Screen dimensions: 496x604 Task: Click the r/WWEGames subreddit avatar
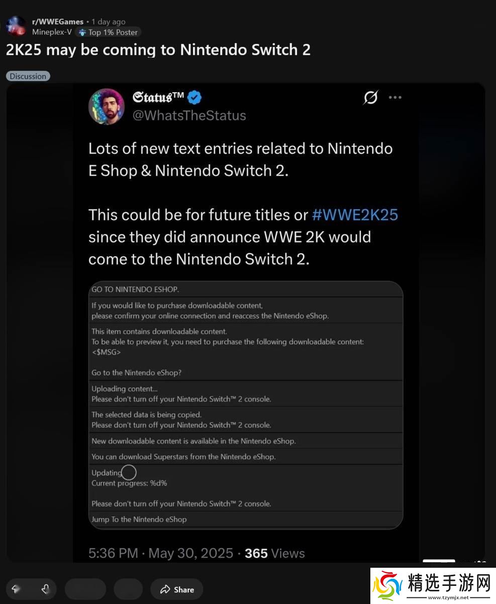pyautogui.click(x=16, y=26)
